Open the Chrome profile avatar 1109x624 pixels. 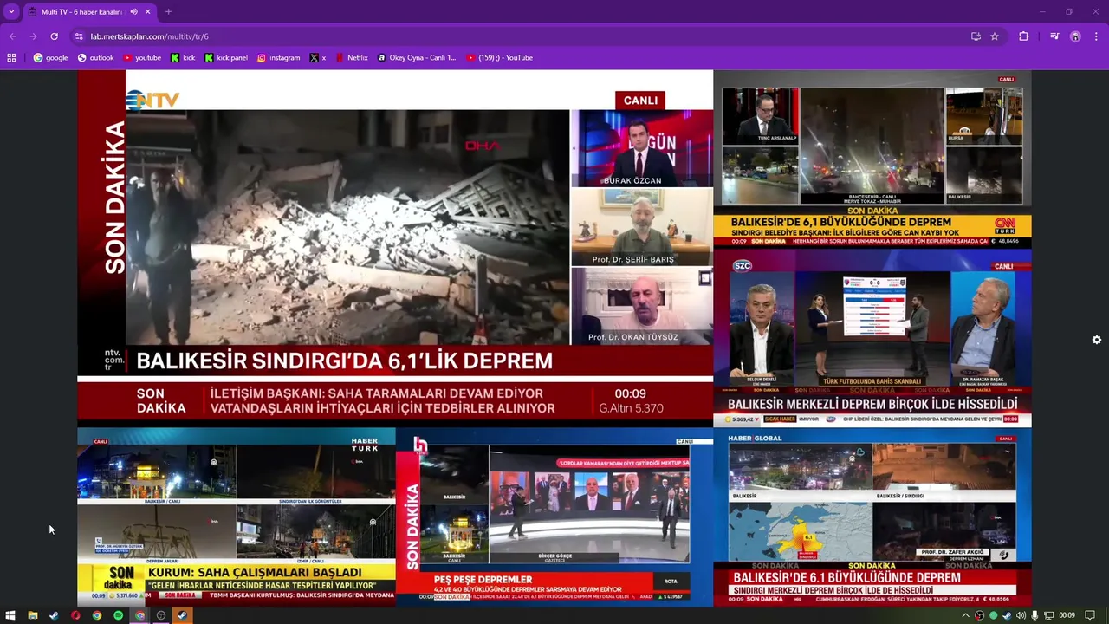tap(1075, 36)
